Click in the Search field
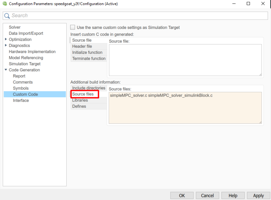 point(137,16)
